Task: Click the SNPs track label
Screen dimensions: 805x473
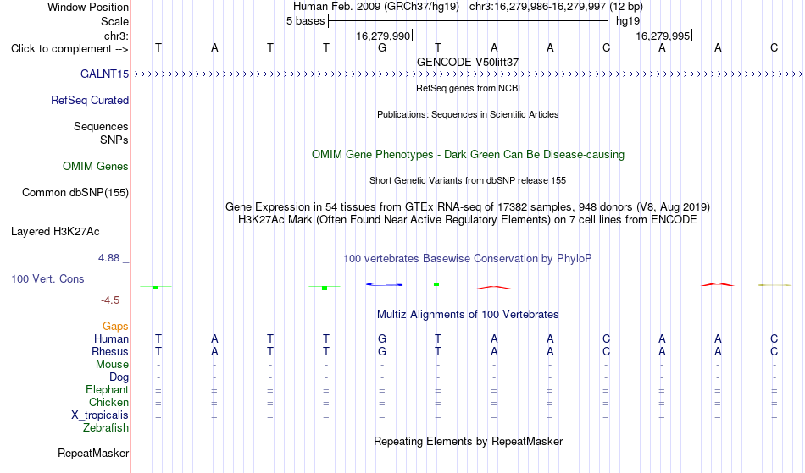Action: click(x=114, y=140)
